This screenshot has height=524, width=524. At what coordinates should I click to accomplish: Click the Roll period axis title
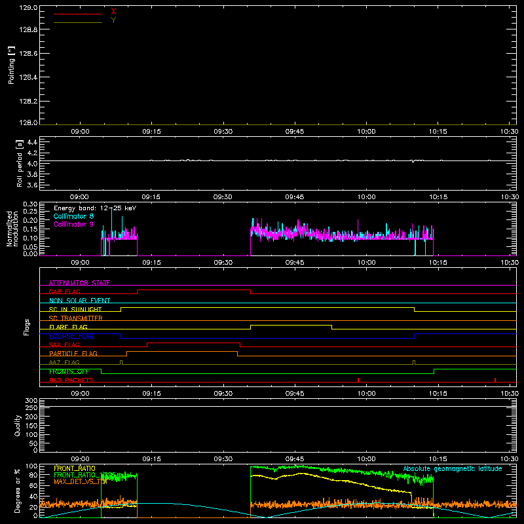pos(20,164)
